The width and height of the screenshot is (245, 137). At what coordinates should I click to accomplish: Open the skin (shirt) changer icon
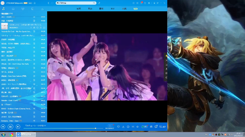pos(145,3)
